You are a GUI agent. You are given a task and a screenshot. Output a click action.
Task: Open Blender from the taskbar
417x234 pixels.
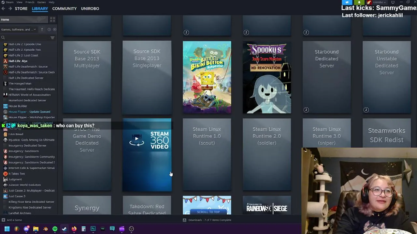pos(45,229)
